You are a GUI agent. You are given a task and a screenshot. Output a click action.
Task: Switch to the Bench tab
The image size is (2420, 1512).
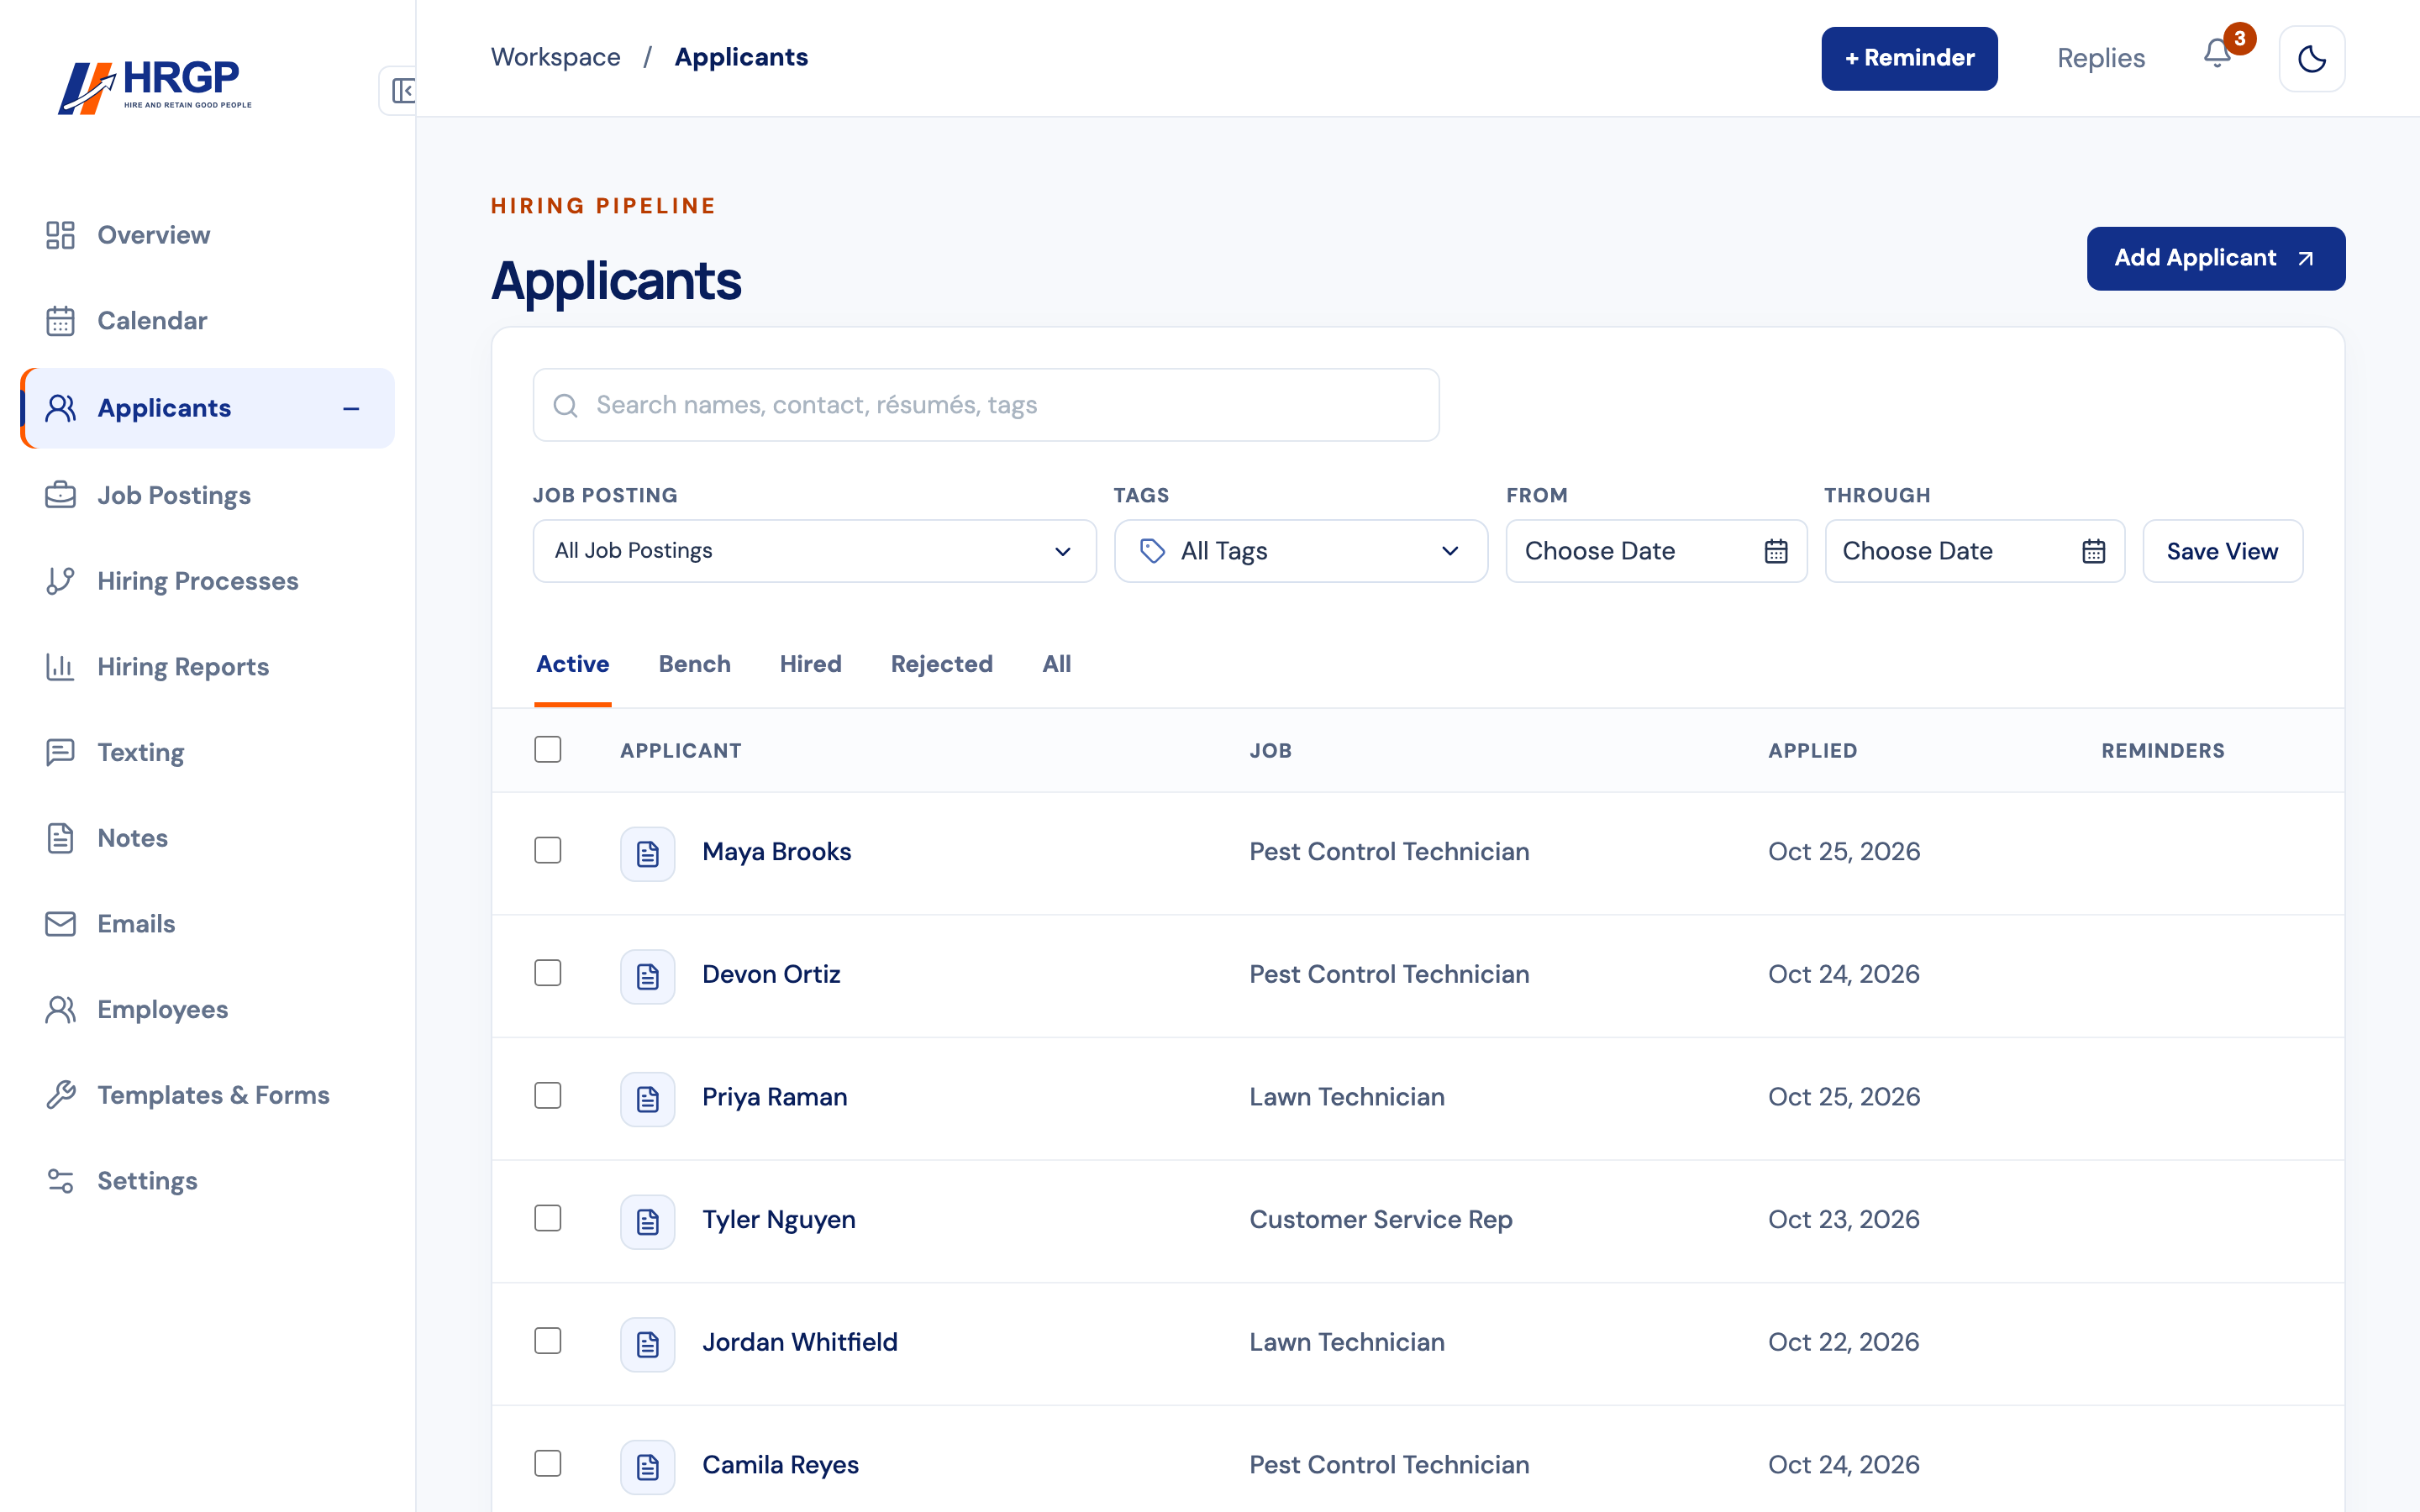pos(694,664)
